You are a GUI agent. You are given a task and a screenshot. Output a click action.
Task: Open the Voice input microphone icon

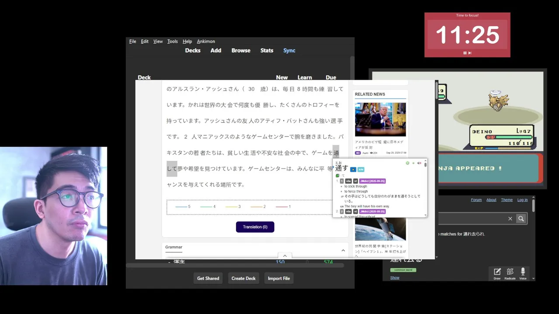tap(523, 273)
